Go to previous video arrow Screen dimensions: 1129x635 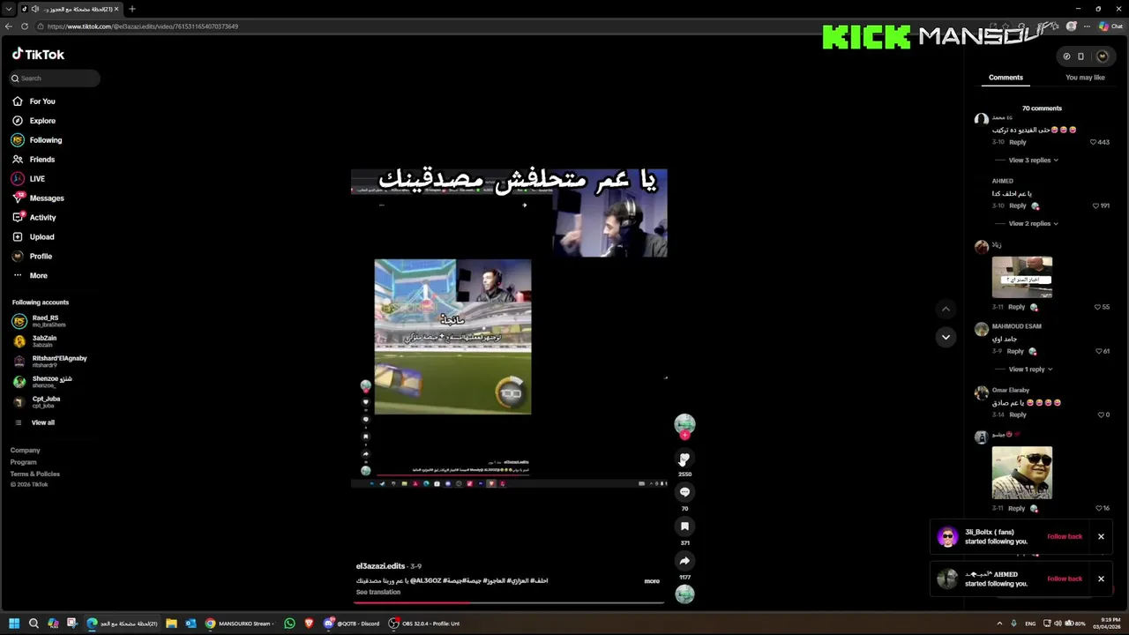[x=946, y=309]
